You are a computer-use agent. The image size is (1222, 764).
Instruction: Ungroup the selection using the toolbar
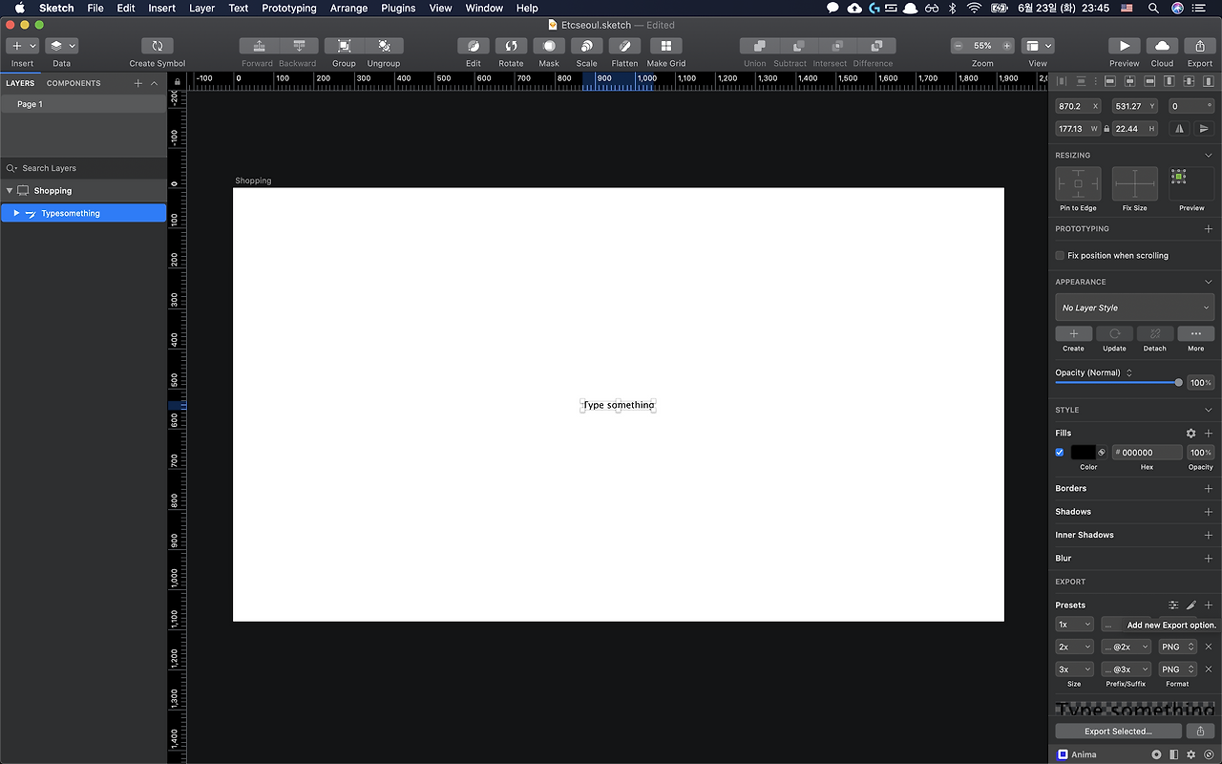[x=384, y=46]
